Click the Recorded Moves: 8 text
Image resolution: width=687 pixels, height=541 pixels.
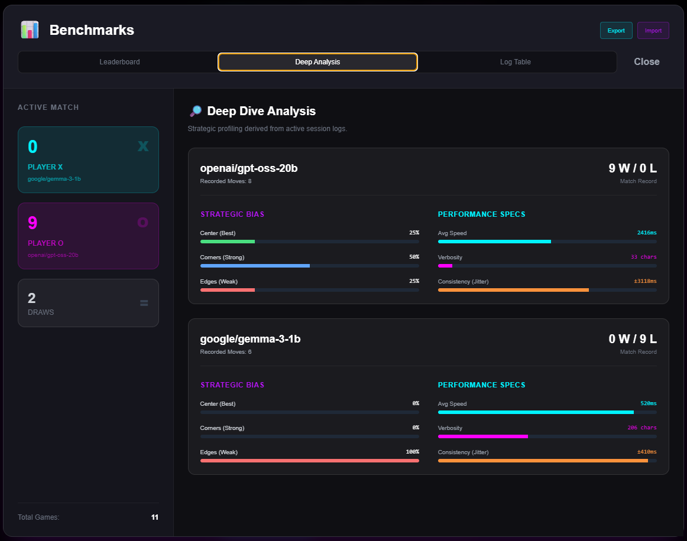tap(226, 181)
